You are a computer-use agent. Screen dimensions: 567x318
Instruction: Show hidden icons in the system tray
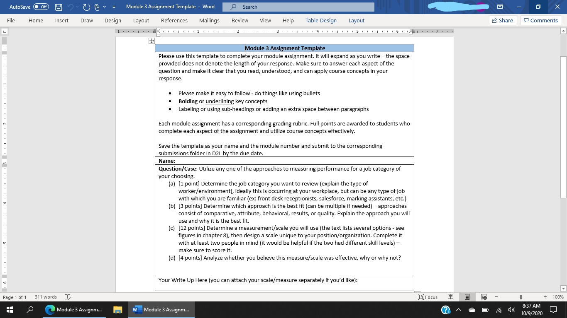[458, 309]
